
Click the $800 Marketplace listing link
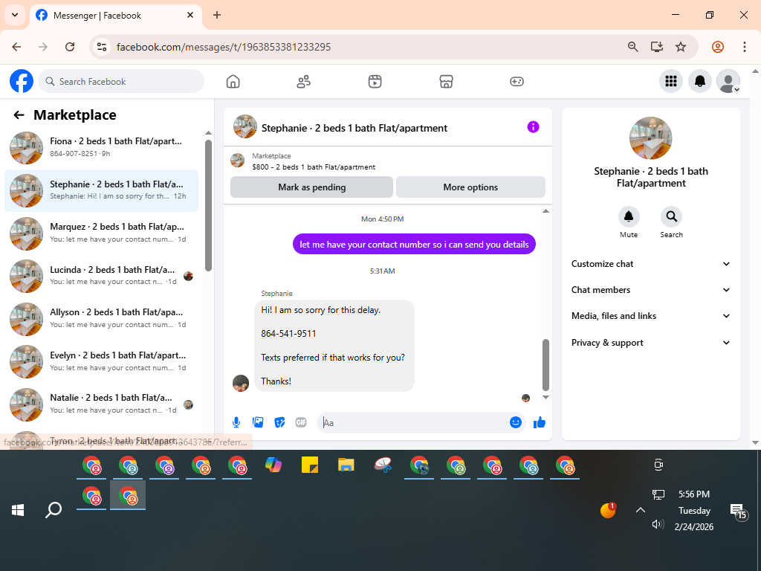[314, 167]
